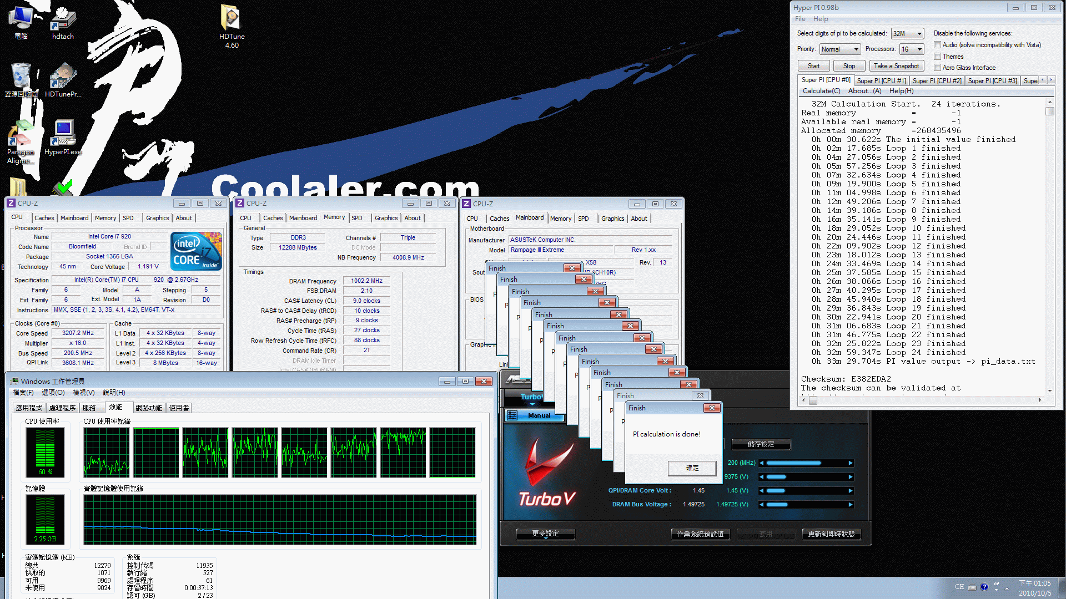The width and height of the screenshot is (1066, 599).
Task: Click 儲存設定 save button in TurboV
Action: click(x=761, y=444)
